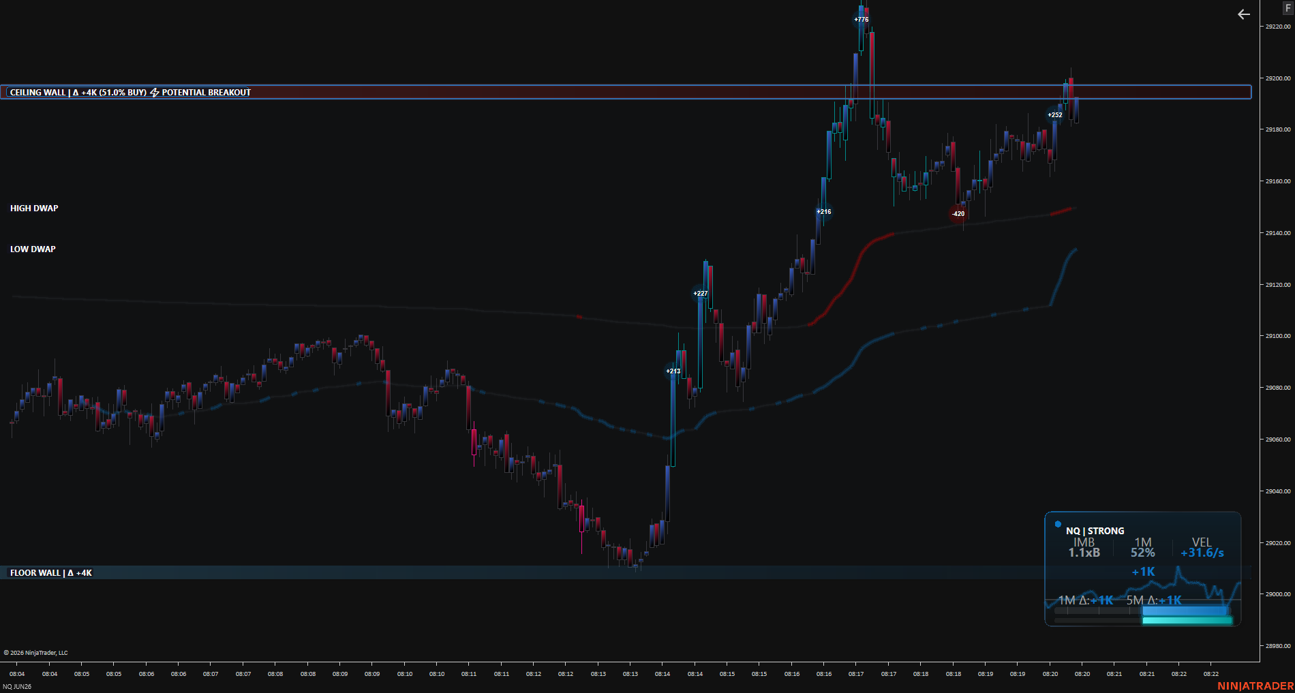1295x693 pixels.
Task: Click the 29120.00 price axis label
Action: click(x=1278, y=285)
